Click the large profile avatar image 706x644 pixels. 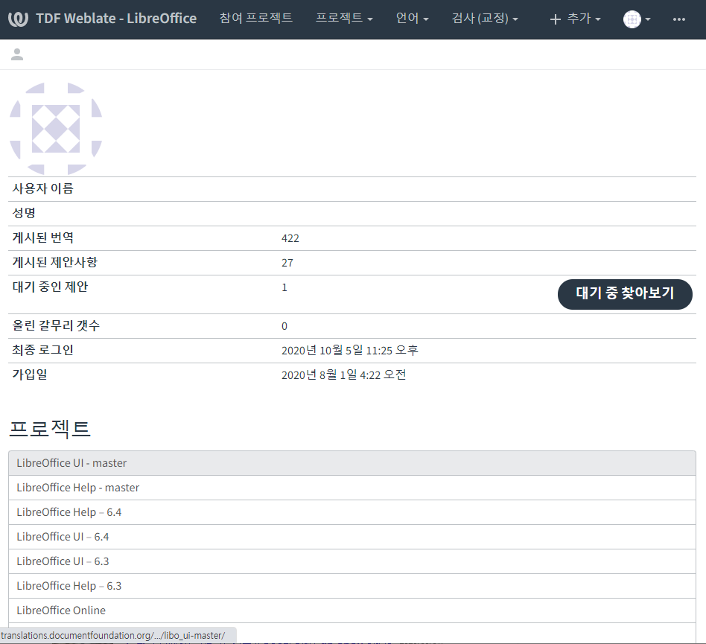coord(56,129)
